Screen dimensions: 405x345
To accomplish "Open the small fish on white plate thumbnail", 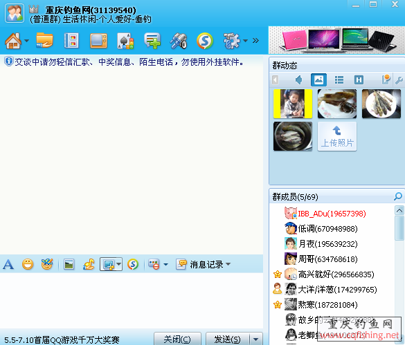I will [381, 104].
